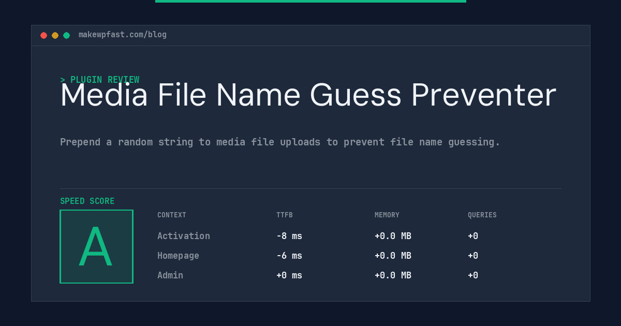Click the Activation memory '+0.0 MB' value
Image resolution: width=621 pixels, height=326 pixels.
point(393,236)
